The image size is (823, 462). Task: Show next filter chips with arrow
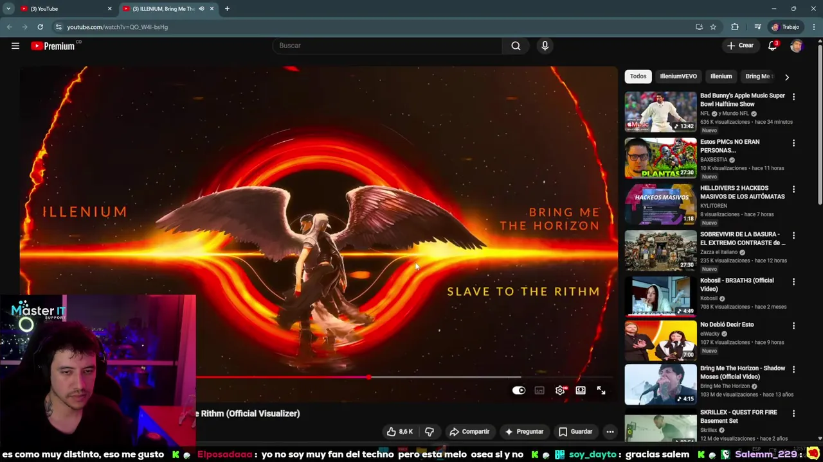click(x=787, y=77)
